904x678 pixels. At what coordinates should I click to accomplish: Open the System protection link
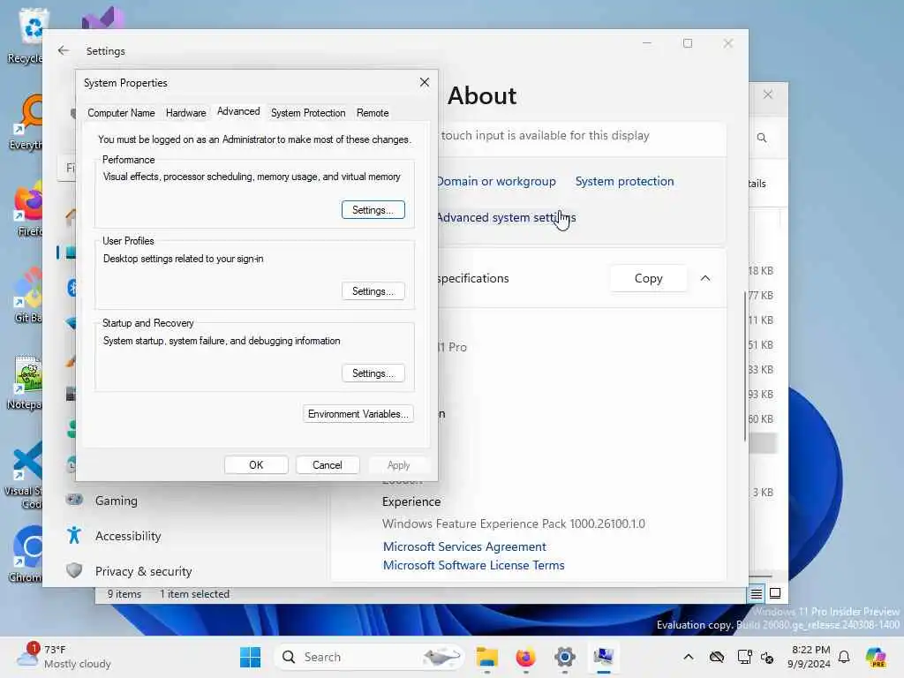[x=624, y=181]
